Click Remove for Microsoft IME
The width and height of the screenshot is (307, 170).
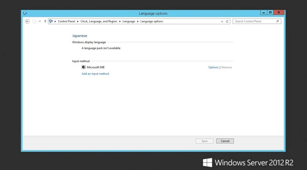pyautogui.click(x=227, y=67)
